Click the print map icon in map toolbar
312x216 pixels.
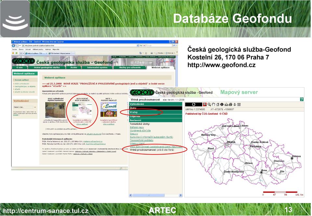coord(230,104)
